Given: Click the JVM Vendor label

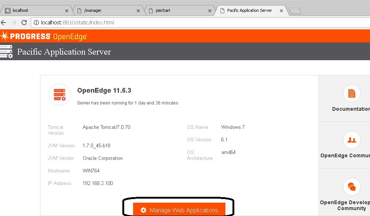Looking at the screenshot, I should pyautogui.click(x=61, y=158).
